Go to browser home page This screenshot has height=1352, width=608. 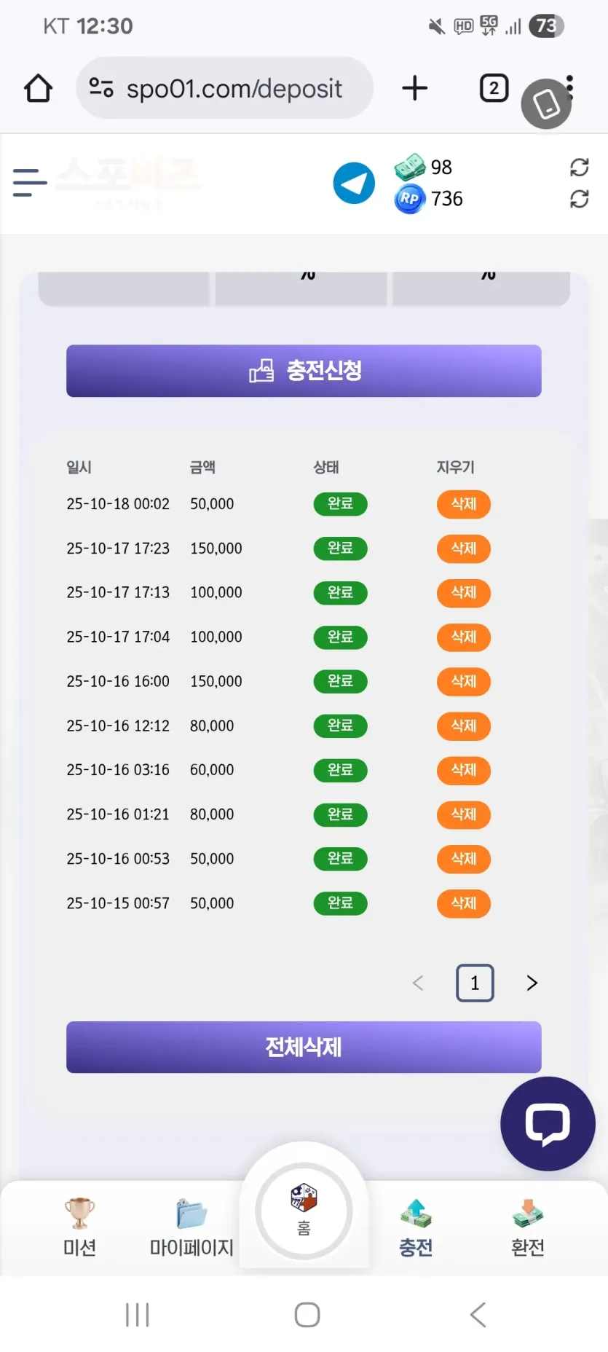click(38, 88)
